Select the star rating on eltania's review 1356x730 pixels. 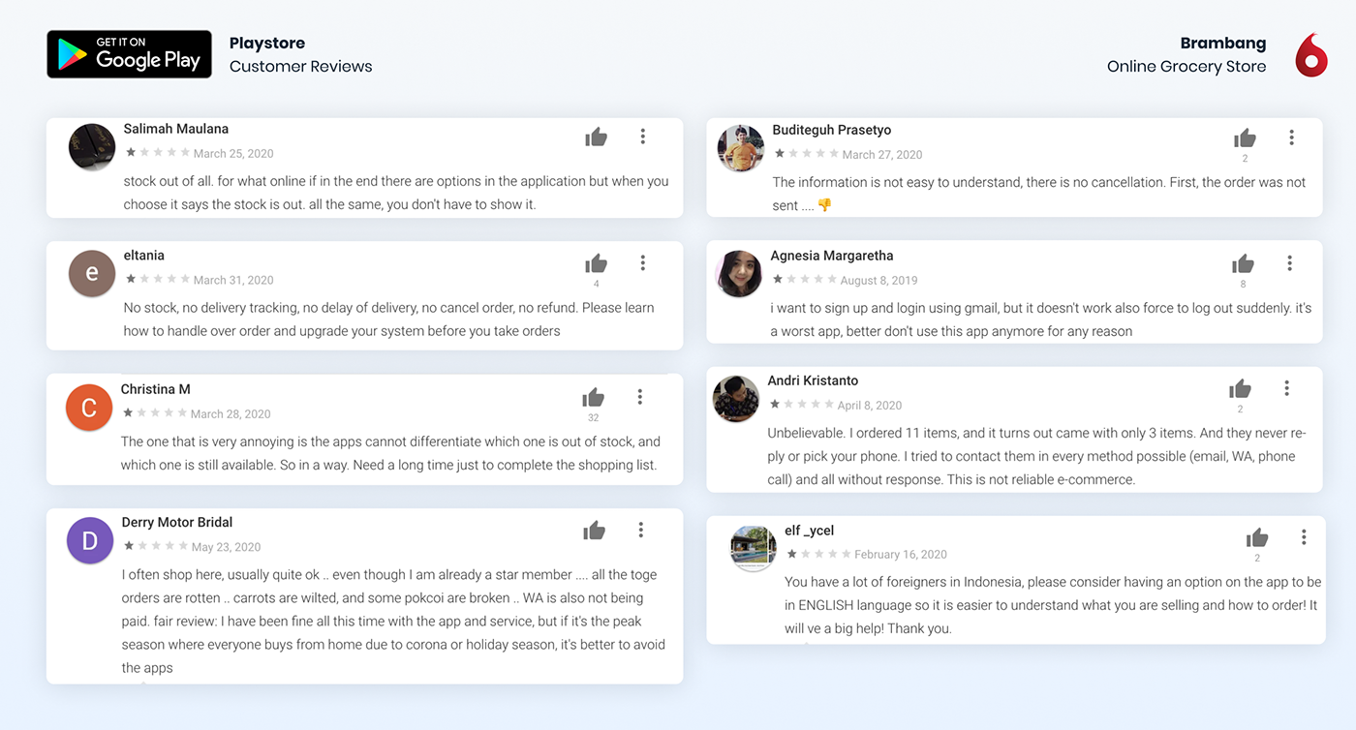click(157, 279)
